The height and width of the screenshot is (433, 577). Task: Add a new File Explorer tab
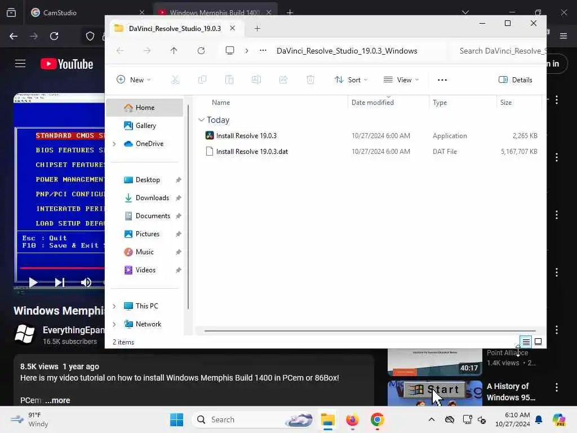(257, 28)
